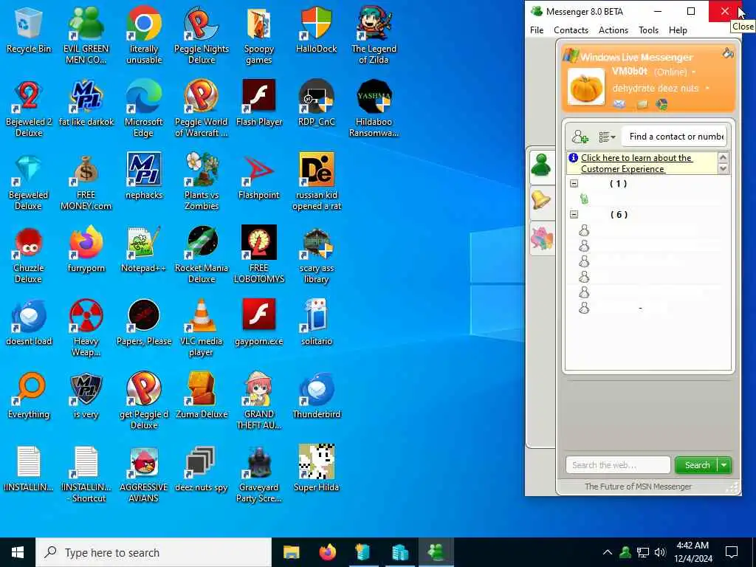Open the Actions menu
Viewport: 756px width, 567px height.
(x=614, y=30)
